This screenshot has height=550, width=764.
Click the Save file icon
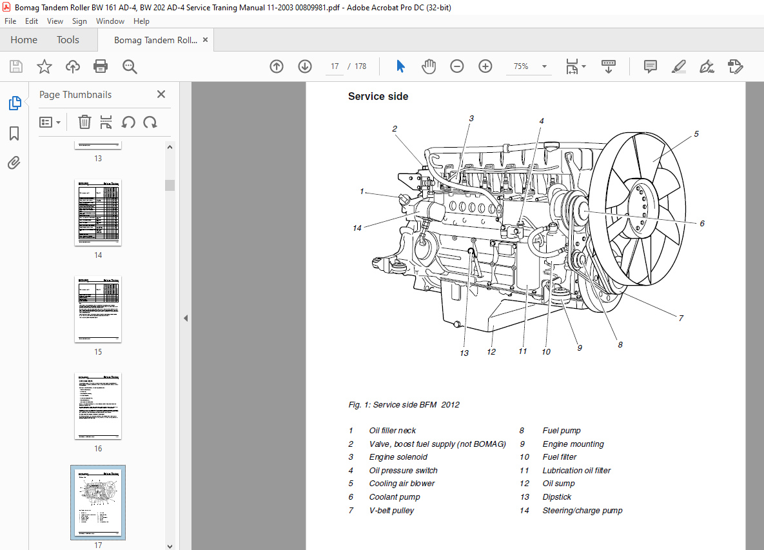click(16, 66)
